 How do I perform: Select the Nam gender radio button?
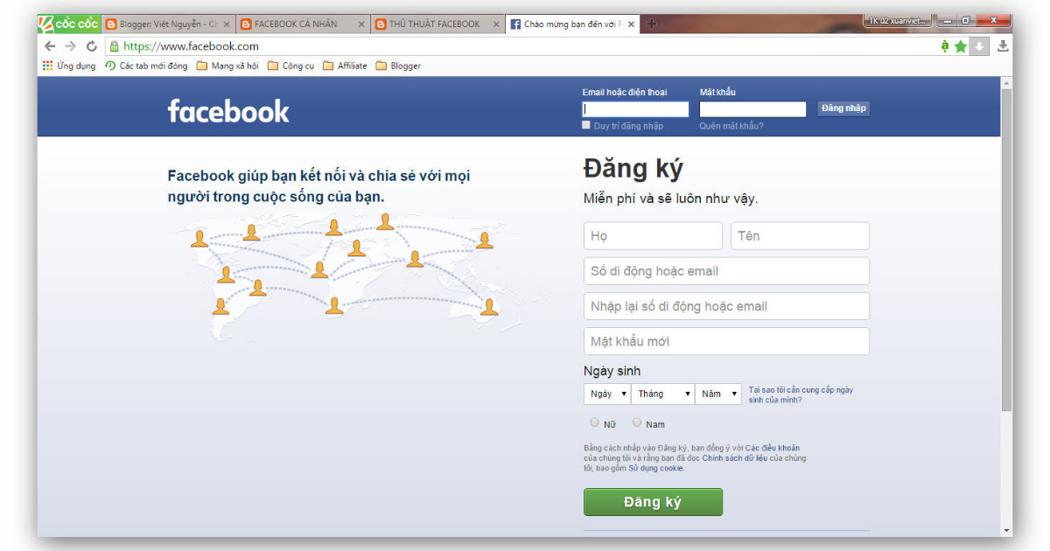click(x=637, y=422)
